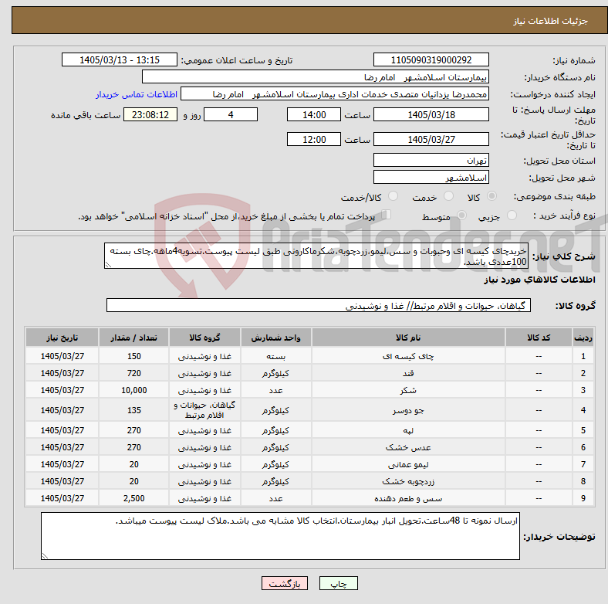
Task: Click the description box resize grip
Action: (x=108, y=265)
